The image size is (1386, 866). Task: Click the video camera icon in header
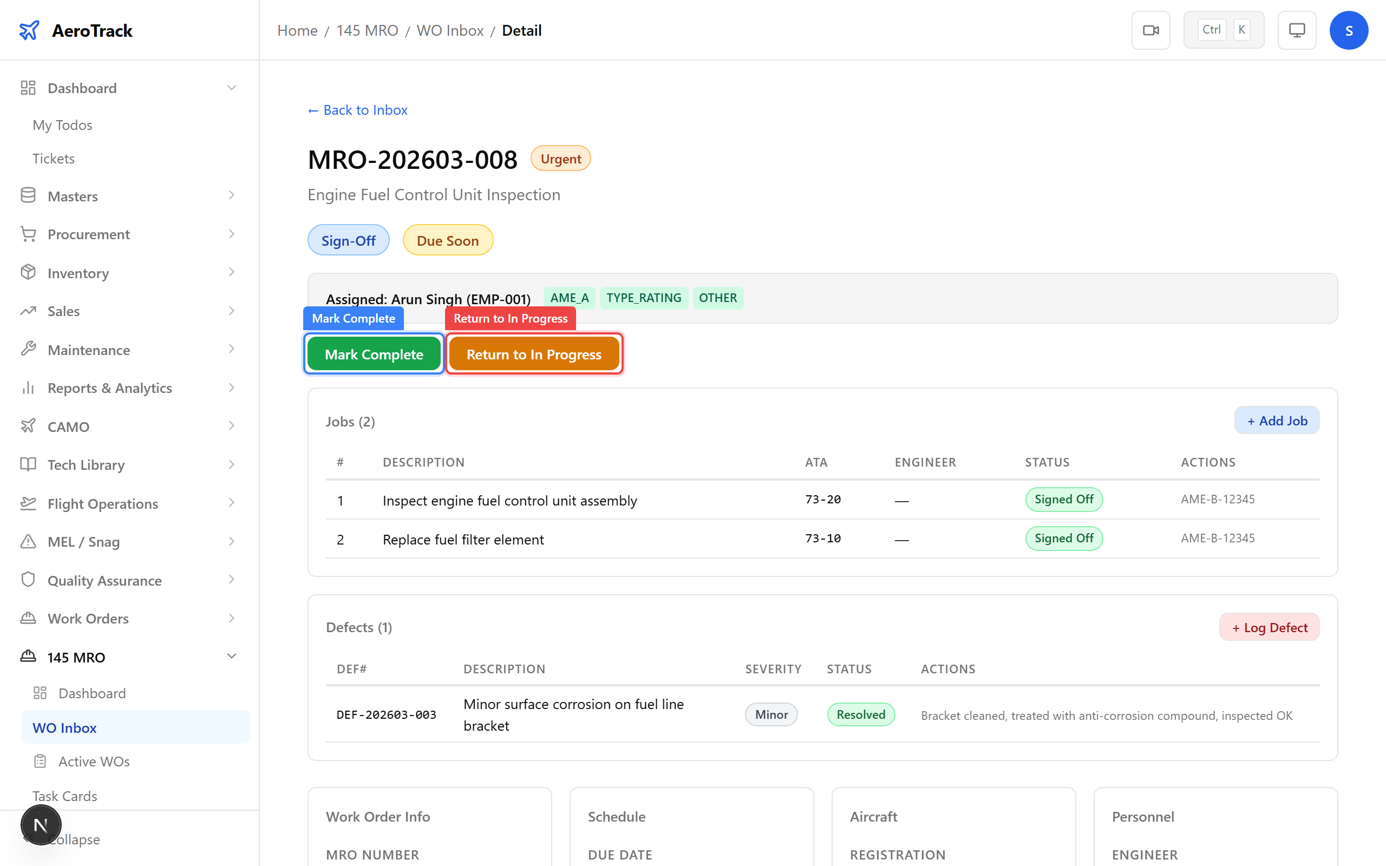point(1150,30)
